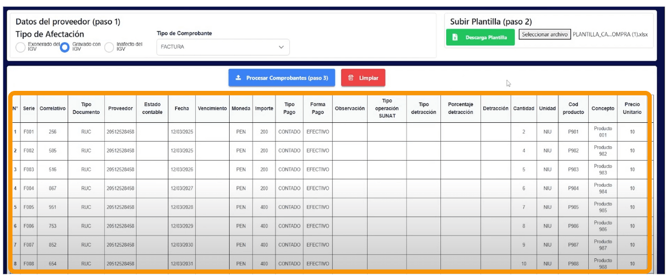Click the Excel icon on Descarga Plantilla

point(455,38)
